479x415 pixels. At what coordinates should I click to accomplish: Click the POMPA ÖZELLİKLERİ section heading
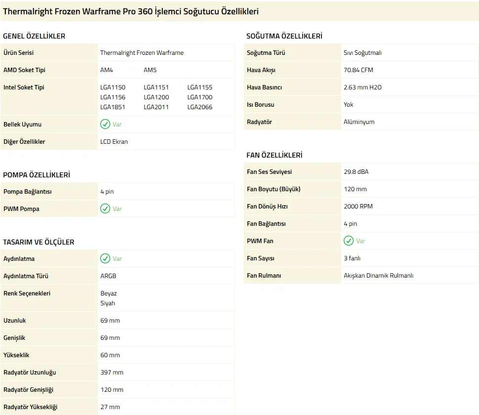point(37,175)
